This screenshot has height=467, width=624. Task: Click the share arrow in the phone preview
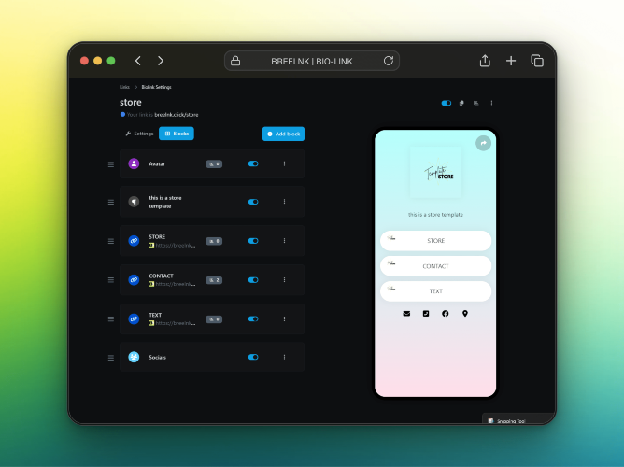coord(483,143)
